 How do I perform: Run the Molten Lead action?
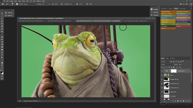click(168, 18)
